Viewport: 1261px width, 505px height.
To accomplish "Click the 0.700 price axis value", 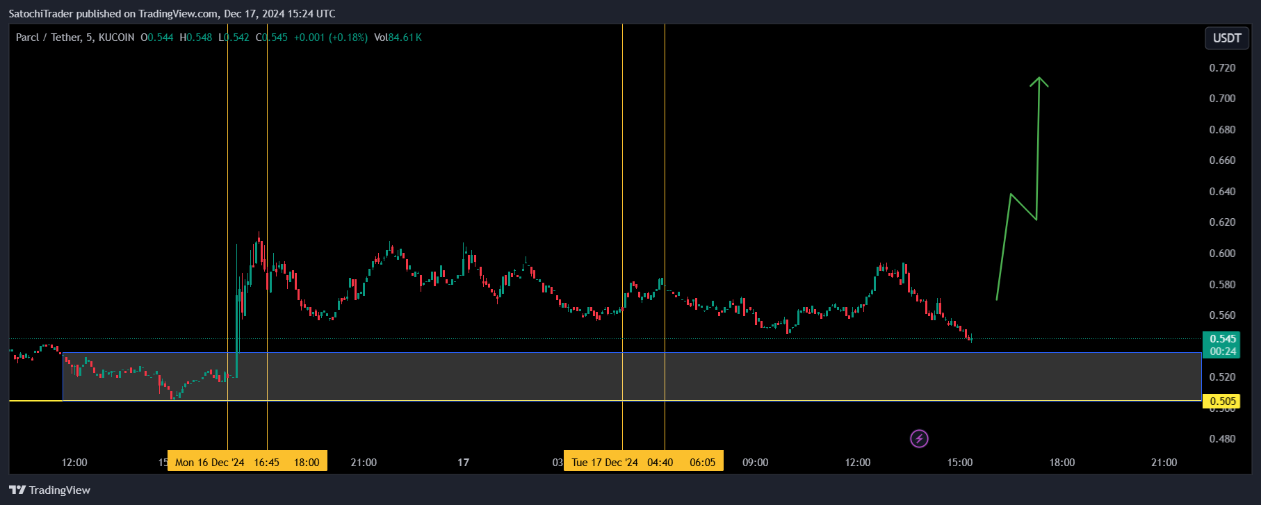I will tap(1222, 98).
